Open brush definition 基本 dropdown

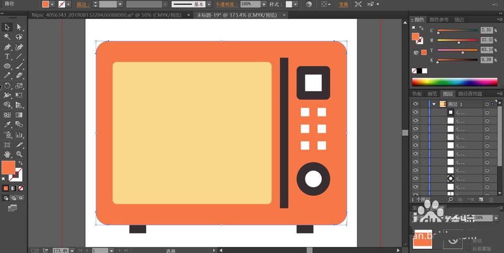pos(209,4)
